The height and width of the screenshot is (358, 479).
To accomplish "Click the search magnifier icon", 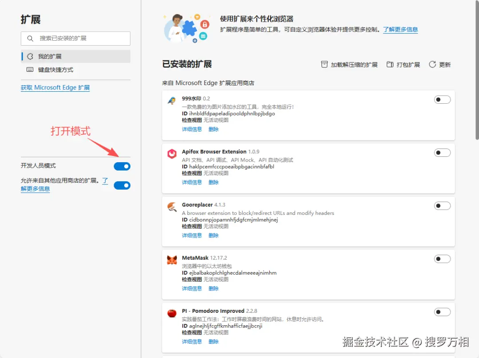I will coord(30,39).
